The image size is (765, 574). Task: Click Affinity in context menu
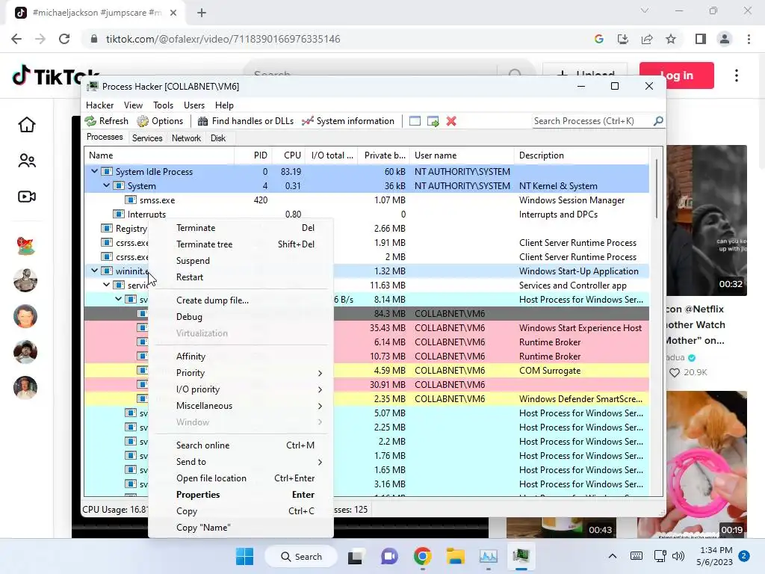coord(241,357)
